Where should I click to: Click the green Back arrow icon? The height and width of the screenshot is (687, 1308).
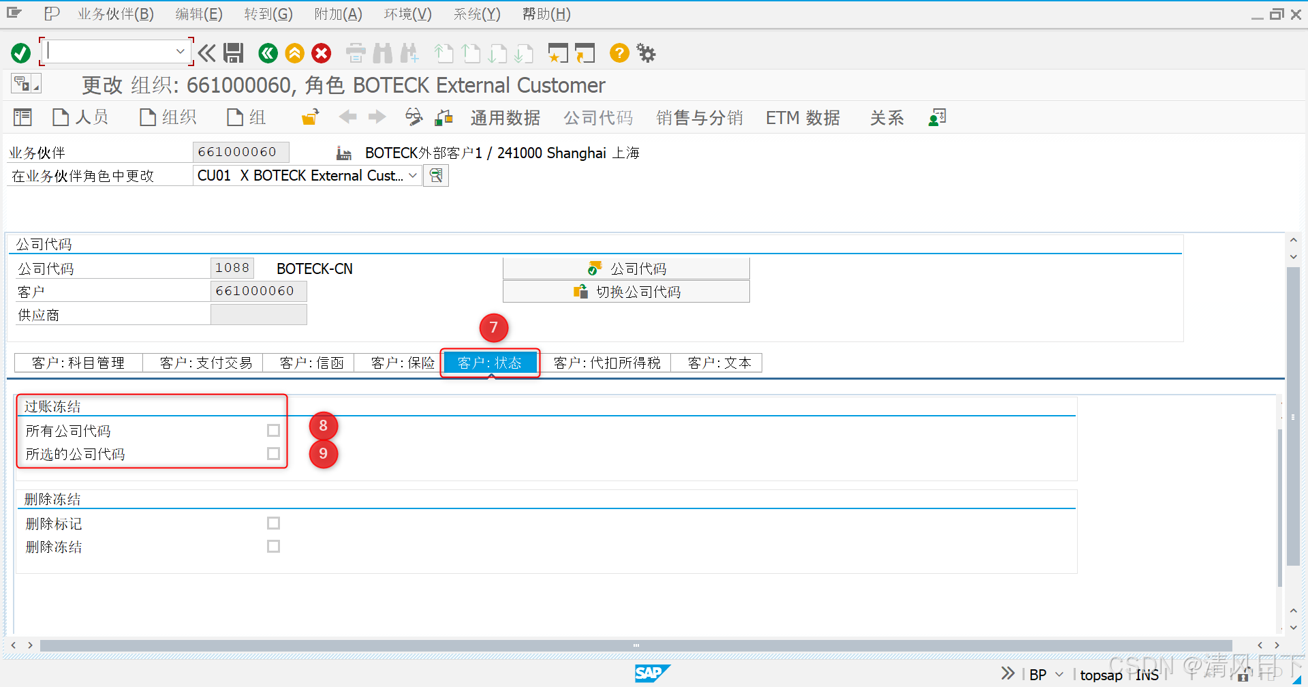pos(268,53)
